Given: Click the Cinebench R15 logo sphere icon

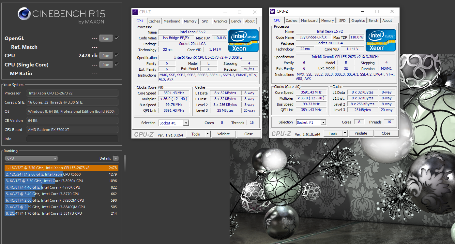Looking at the screenshot, I should (x=24, y=14).
